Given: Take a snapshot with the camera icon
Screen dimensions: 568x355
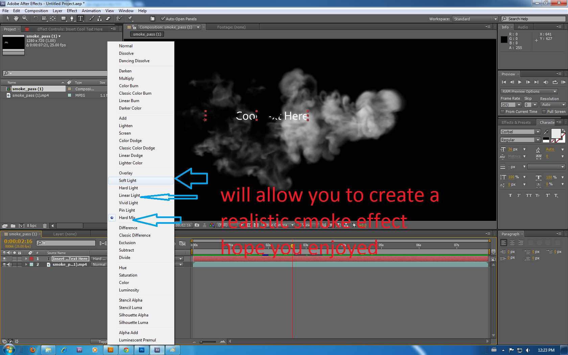Looking at the screenshot, I should pyautogui.click(x=197, y=225).
